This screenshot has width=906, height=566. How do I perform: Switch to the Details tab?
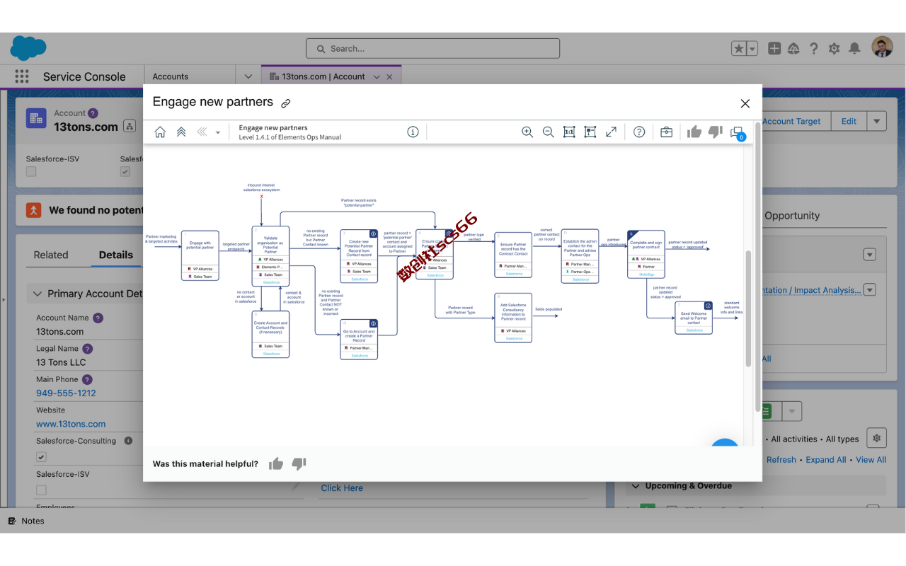tap(116, 255)
